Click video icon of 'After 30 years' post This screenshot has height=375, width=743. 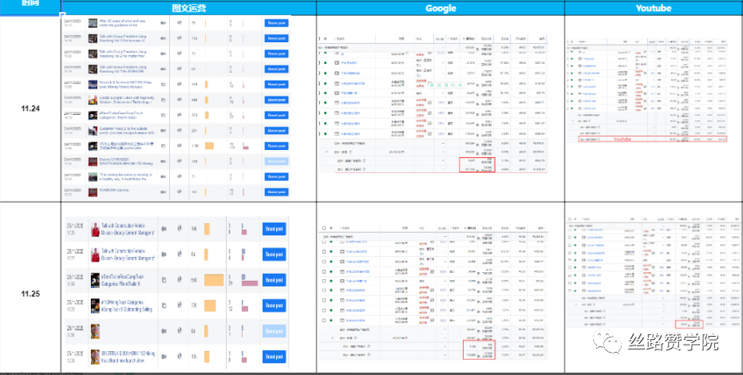(x=164, y=22)
